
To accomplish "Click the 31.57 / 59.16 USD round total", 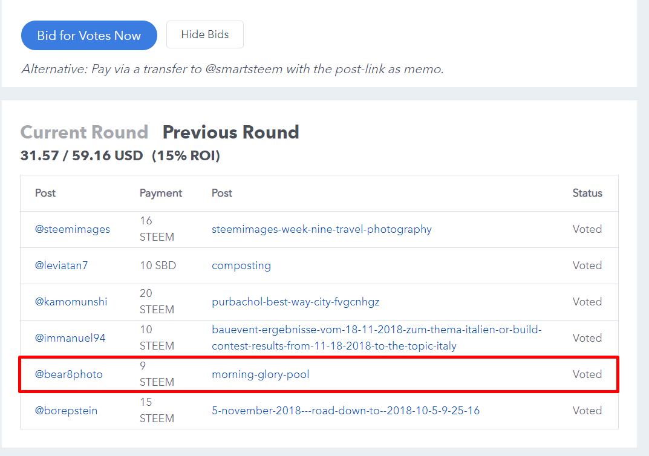I will pos(82,155).
